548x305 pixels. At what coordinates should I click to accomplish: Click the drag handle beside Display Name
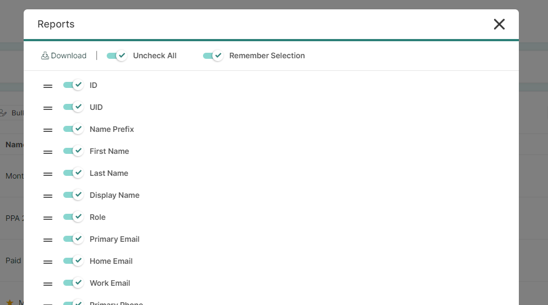click(48, 196)
